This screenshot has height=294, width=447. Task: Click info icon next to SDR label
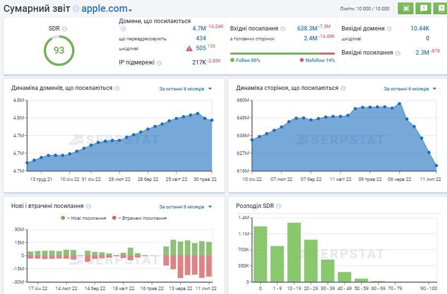coord(64,29)
